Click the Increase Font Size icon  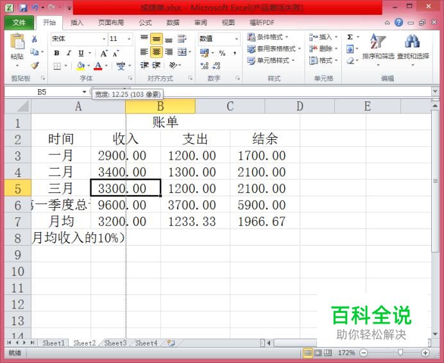pyautogui.click(x=104, y=53)
